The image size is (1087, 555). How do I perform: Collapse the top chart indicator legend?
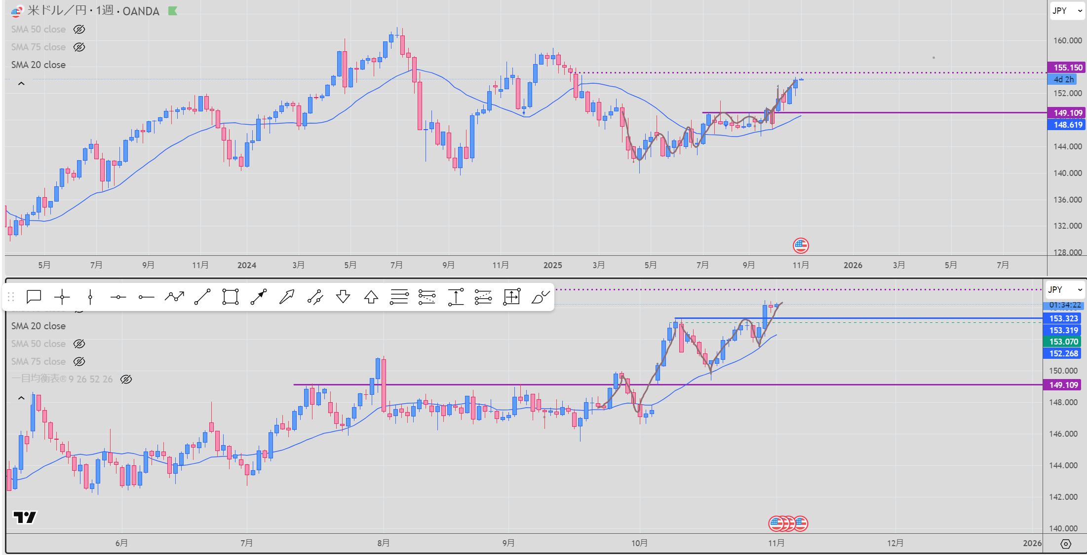pos(21,84)
